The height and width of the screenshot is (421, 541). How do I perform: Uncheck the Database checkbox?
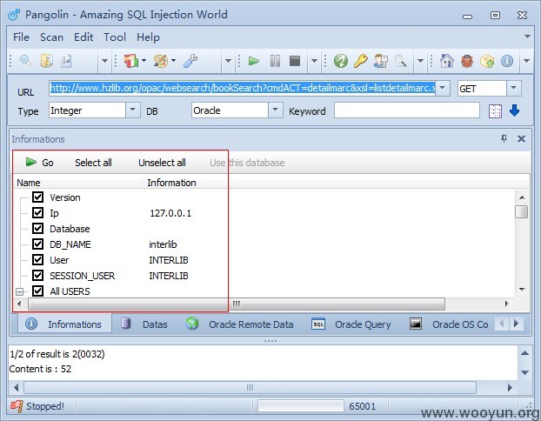pyautogui.click(x=37, y=228)
